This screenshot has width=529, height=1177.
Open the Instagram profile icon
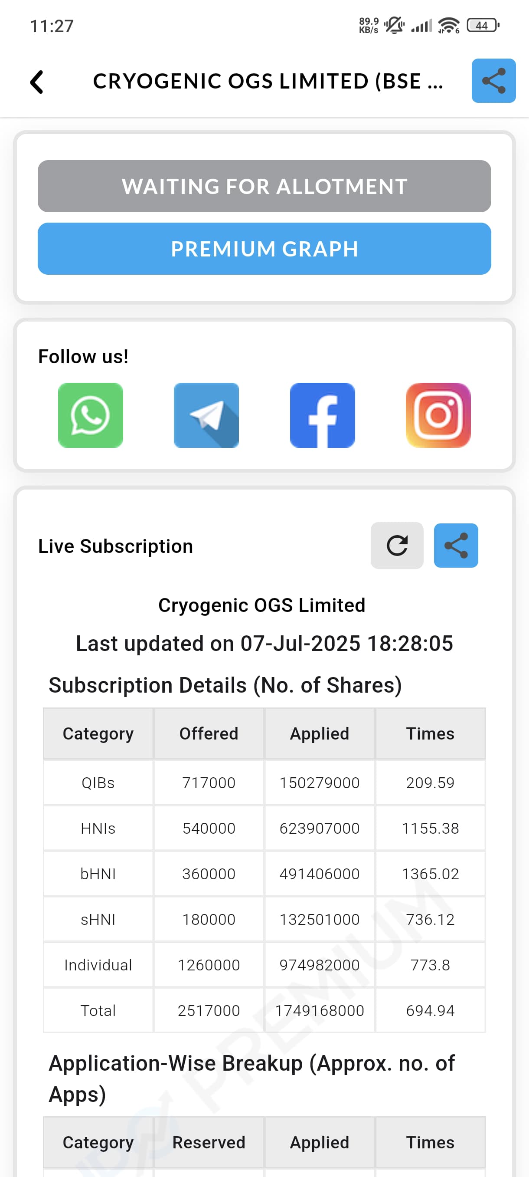[x=438, y=415]
